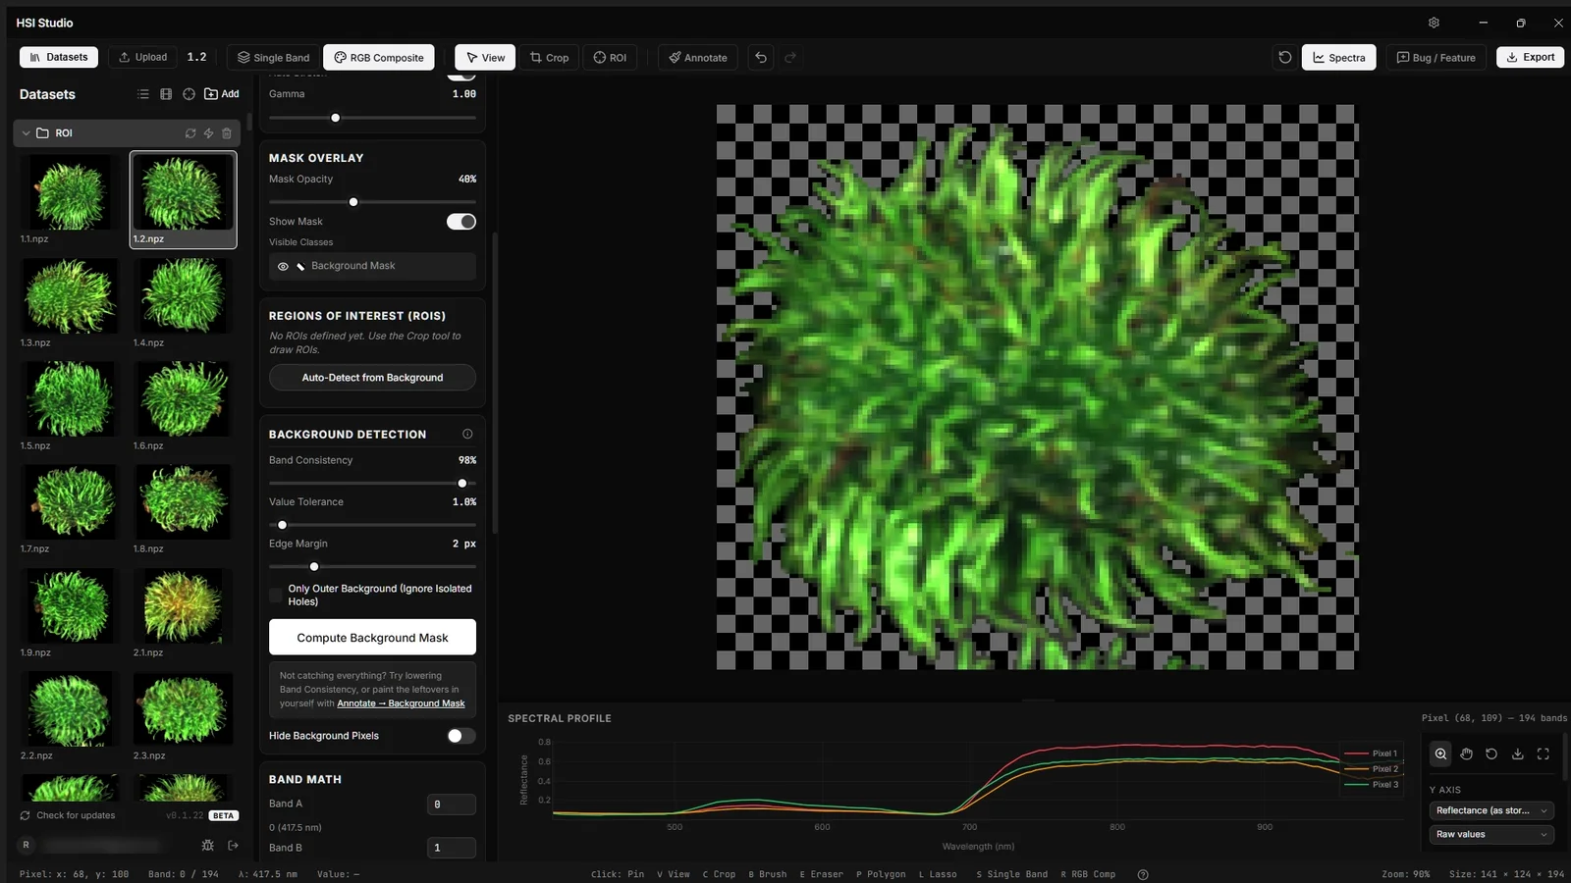Click the Add dataset folder button

(222, 94)
